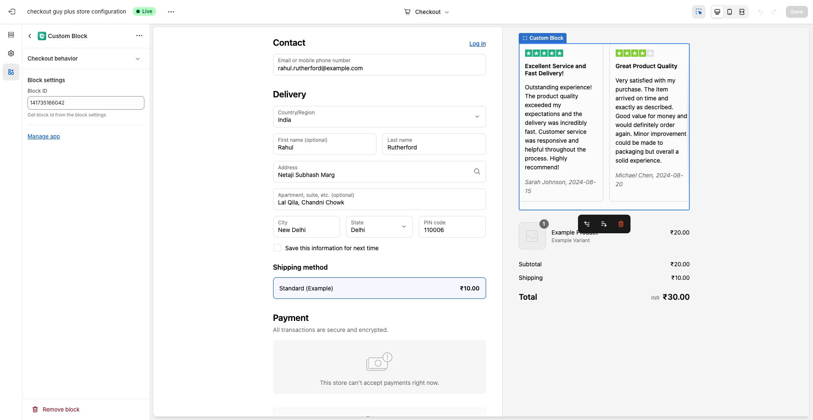Open the sections panel in left sidebar

pos(11,35)
